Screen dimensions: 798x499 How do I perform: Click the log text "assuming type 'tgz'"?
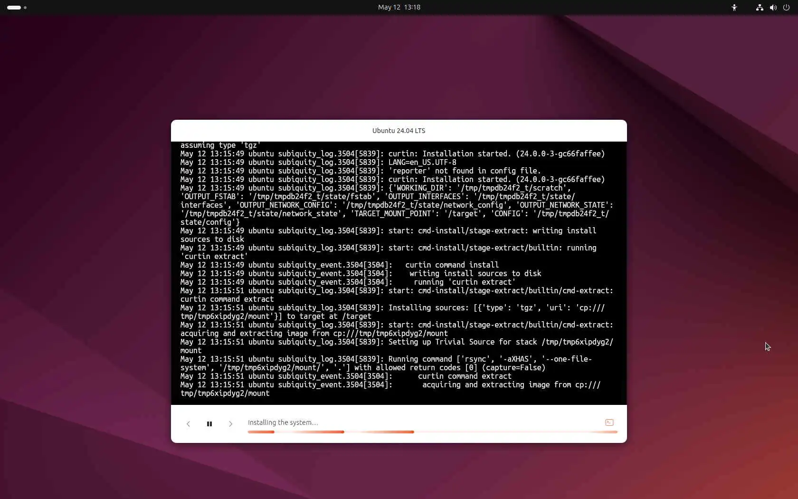pyautogui.click(x=220, y=145)
